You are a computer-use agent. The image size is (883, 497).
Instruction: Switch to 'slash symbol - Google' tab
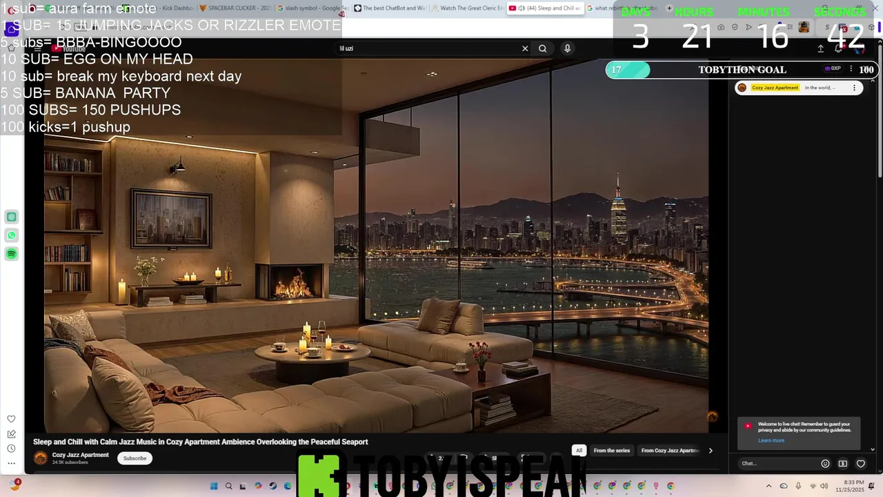(312, 8)
